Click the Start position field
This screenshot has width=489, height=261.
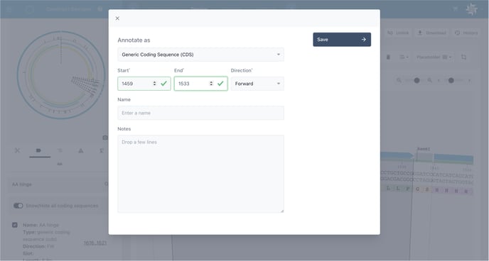point(144,84)
